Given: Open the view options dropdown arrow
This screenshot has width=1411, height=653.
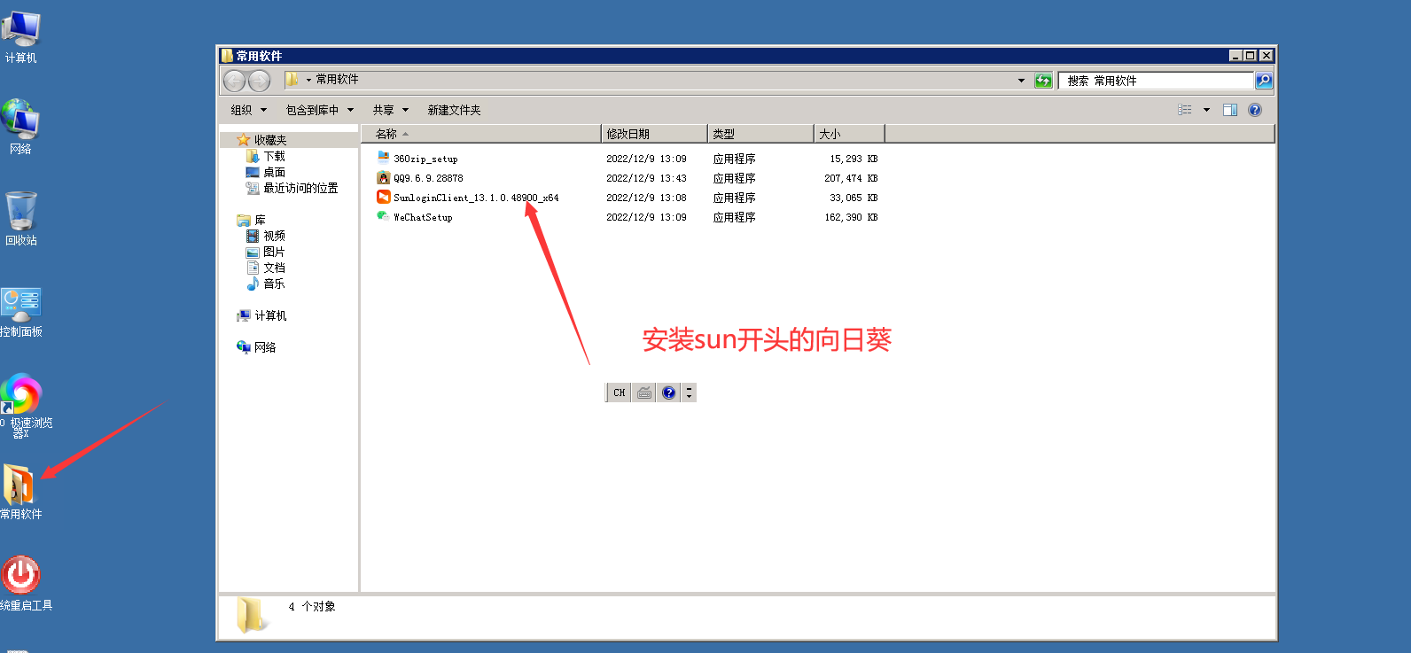Looking at the screenshot, I should tap(1206, 110).
